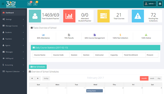Expand the Agents submenu plus

point(23,45)
